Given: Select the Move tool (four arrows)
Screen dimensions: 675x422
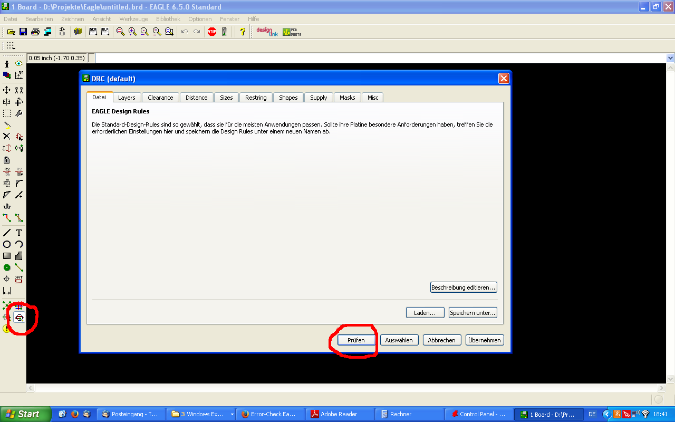Looking at the screenshot, I should (x=7, y=90).
